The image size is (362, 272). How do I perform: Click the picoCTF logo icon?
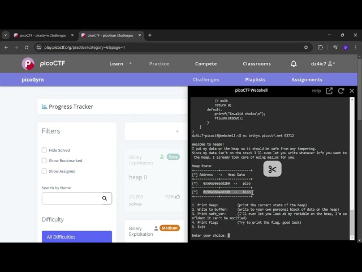point(28,63)
